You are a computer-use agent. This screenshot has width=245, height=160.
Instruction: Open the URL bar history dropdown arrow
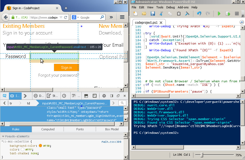61,17
